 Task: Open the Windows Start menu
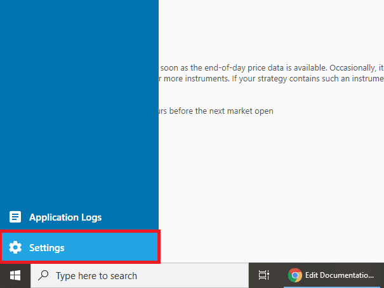pyautogui.click(x=15, y=275)
